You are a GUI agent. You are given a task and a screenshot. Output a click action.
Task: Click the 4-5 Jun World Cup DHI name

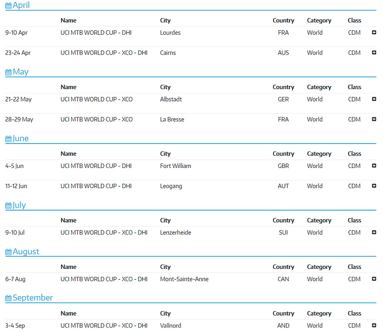tap(96, 166)
